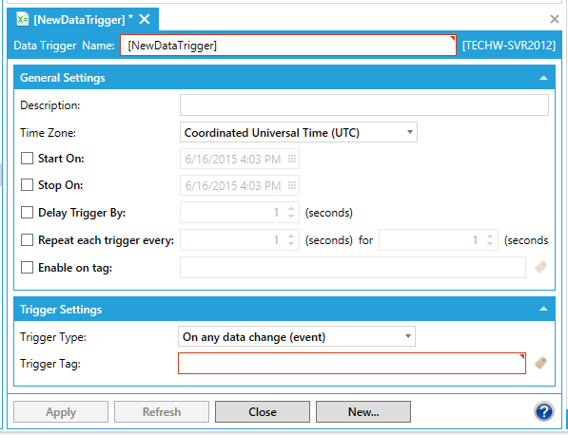Collapse the Trigger Settings section

[543, 309]
